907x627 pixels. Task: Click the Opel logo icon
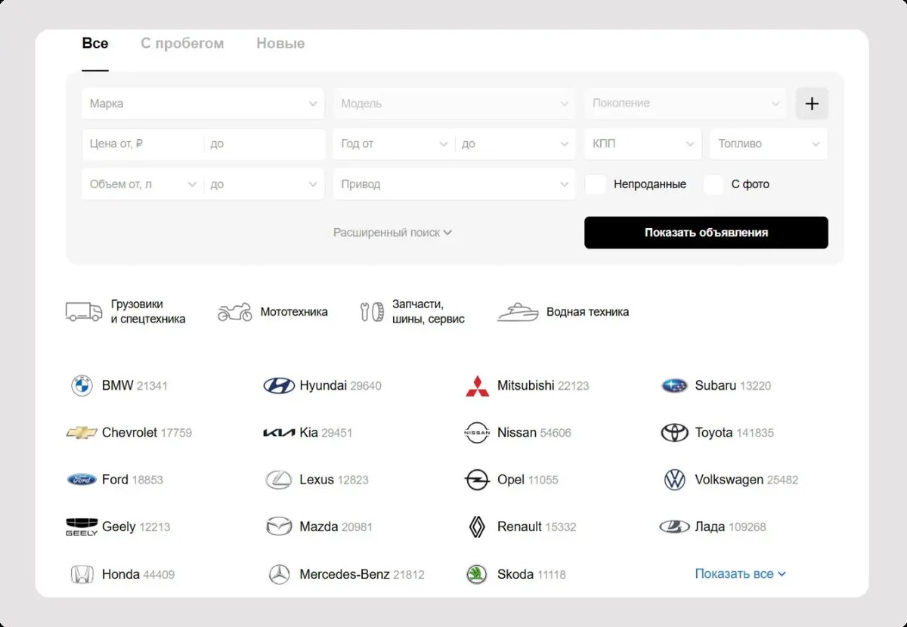[477, 480]
